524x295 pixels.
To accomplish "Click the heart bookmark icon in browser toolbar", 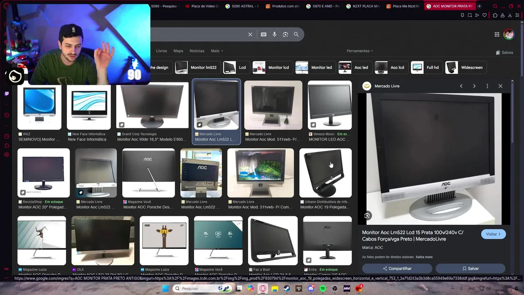I will [x=485, y=15].
